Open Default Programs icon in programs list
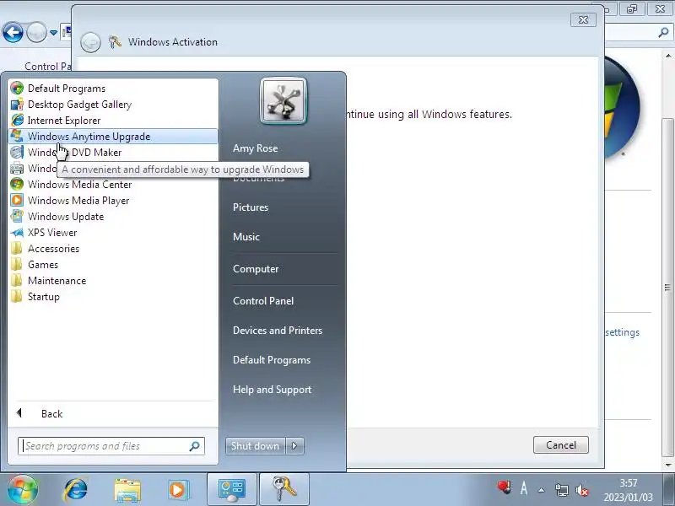The image size is (675, 506). [17, 89]
